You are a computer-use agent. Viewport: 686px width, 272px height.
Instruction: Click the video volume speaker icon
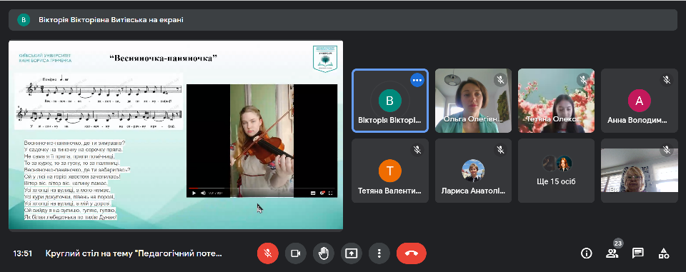pos(203,193)
